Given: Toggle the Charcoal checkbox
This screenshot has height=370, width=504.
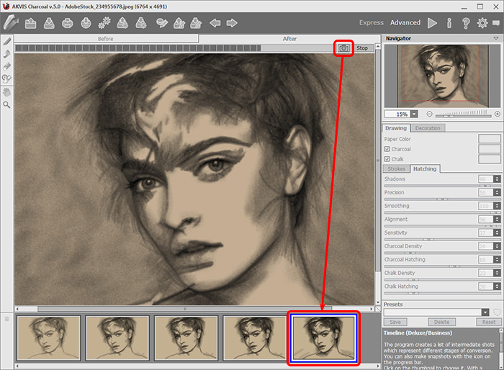Looking at the screenshot, I should pos(387,149).
